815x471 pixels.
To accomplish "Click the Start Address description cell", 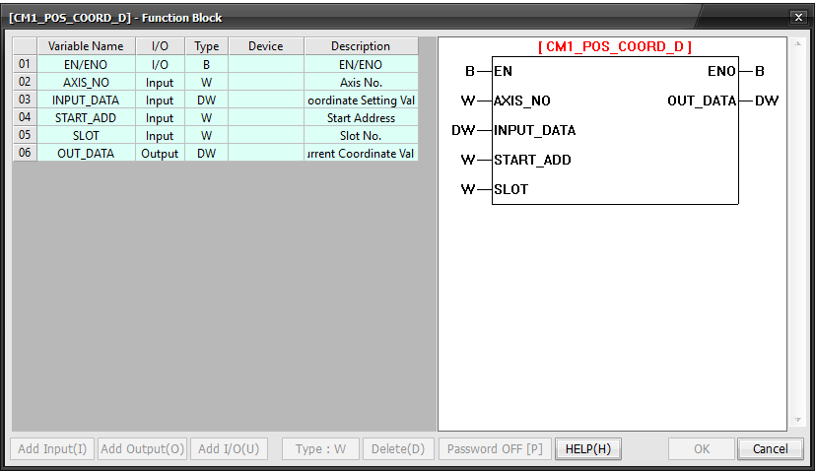I will pos(361,117).
